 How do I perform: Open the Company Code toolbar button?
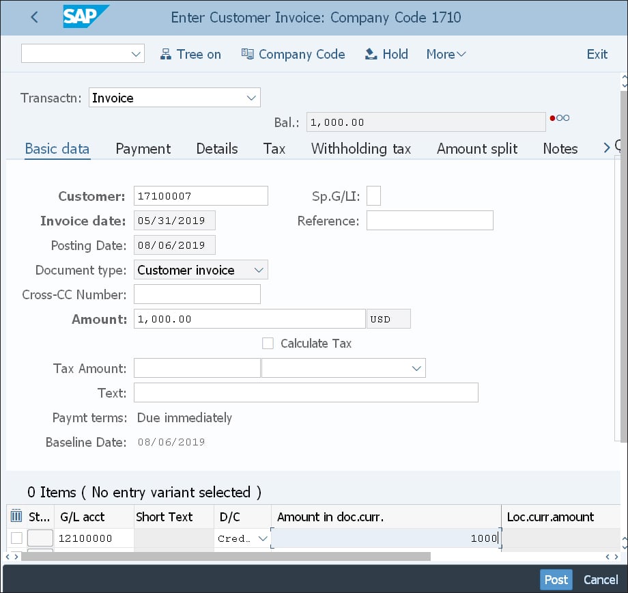tap(293, 55)
